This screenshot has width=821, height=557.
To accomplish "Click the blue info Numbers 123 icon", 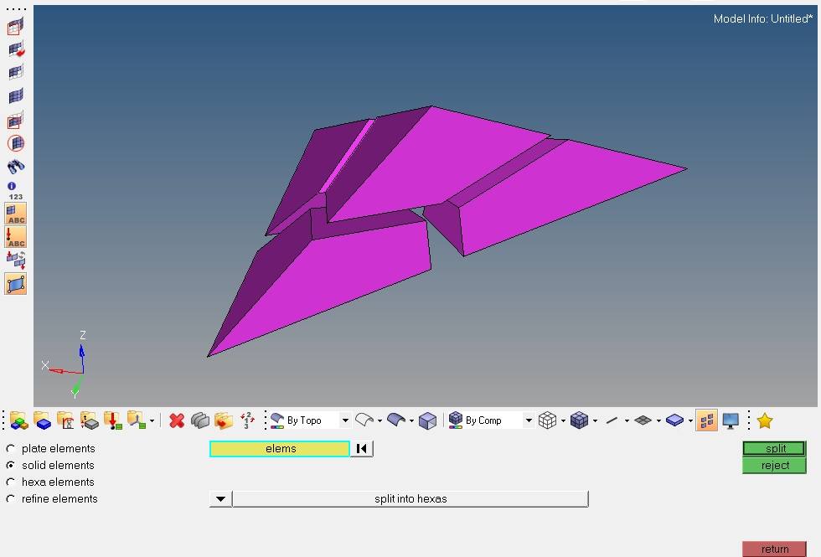I will (15, 191).
